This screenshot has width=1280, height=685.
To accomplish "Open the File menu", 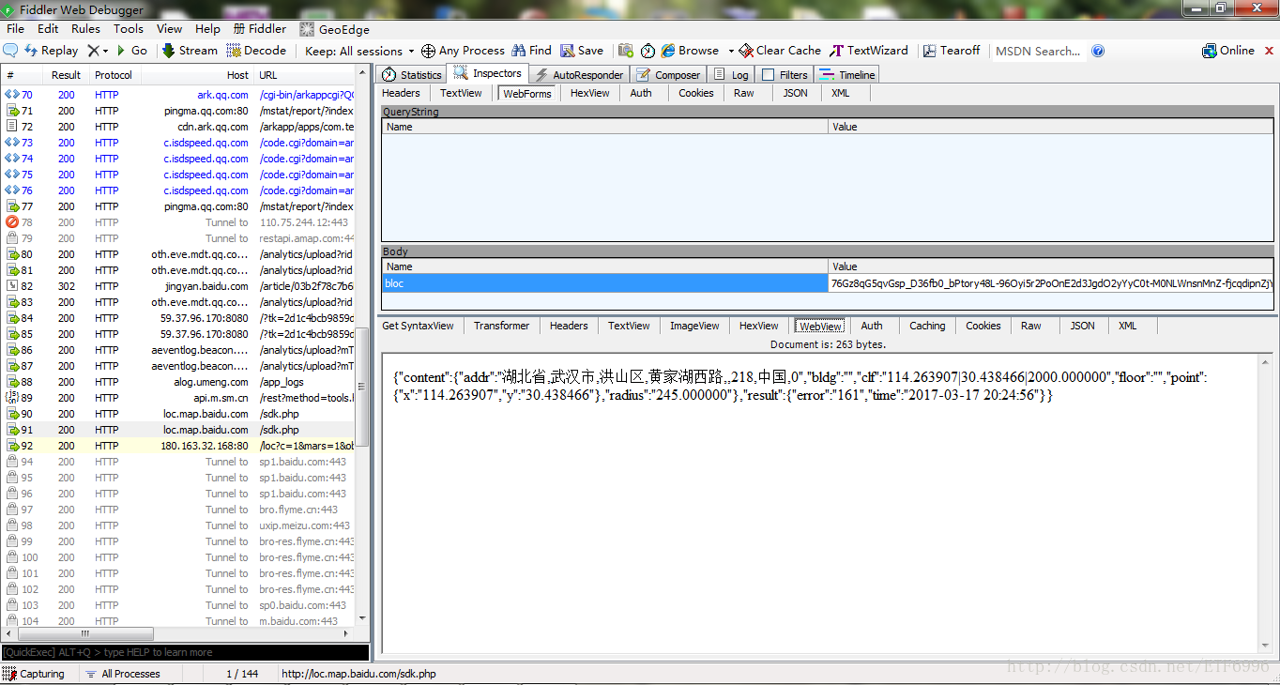I will (x=16, y=29).
